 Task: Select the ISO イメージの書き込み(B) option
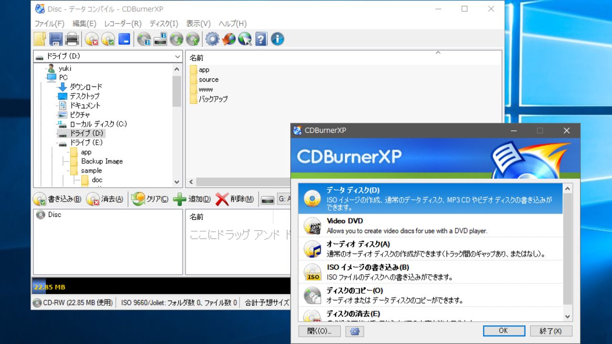pos(430,272)
